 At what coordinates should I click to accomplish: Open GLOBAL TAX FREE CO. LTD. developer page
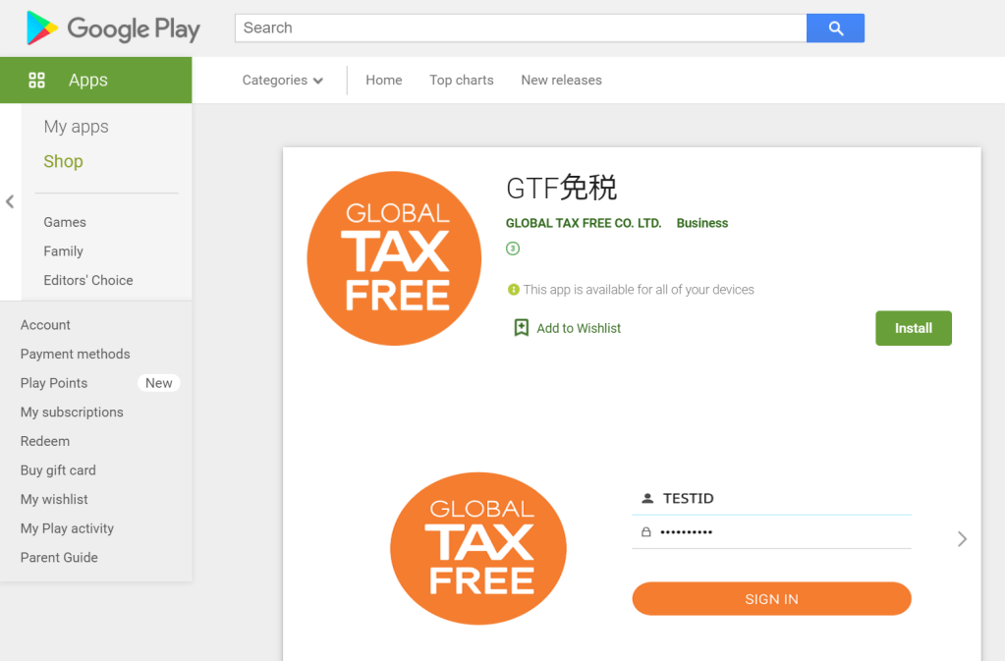tap(583, 223)
